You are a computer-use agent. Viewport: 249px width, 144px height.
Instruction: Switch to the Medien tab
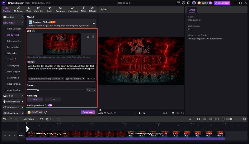tap(7, 10)
